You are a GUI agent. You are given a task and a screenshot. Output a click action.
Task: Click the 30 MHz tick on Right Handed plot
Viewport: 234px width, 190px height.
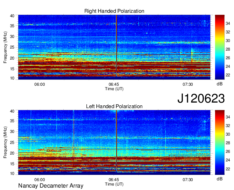pos(12,36)
